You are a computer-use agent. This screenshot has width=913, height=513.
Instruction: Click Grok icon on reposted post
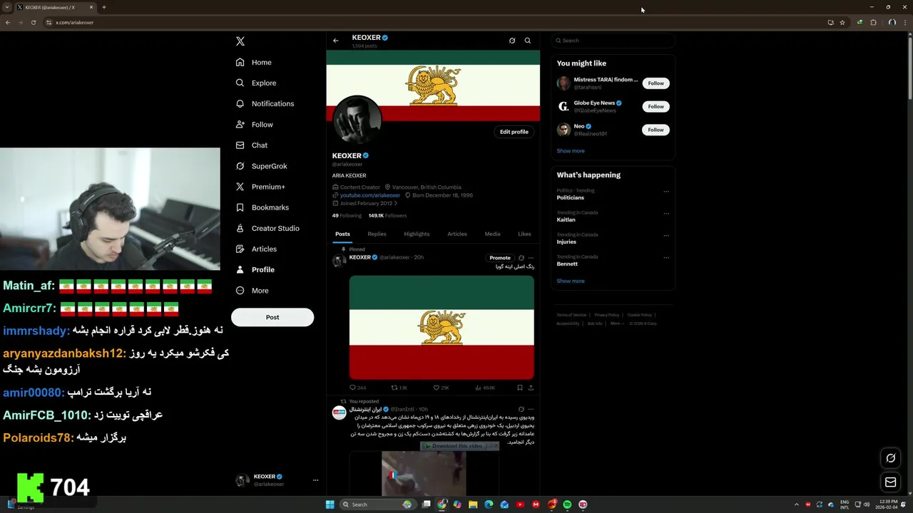coord(521,410)
